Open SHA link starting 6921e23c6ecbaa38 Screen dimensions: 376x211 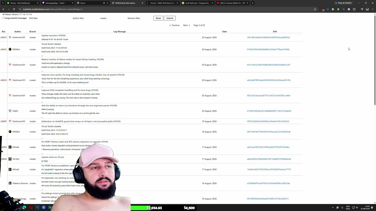(x=268, y=96)
